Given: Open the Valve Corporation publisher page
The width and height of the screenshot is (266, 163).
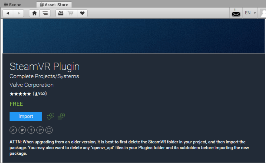Looking at the screenshot, I should [32, 85].
